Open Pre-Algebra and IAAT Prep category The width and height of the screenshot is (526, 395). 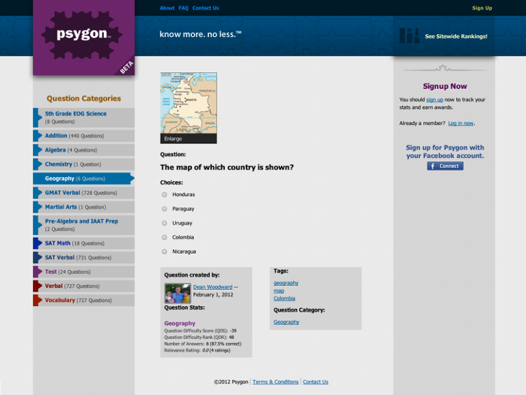click(x=83, y=226)
